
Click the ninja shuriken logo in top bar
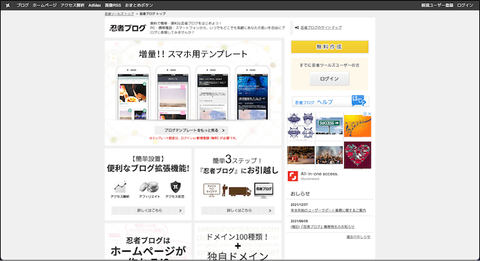click(8, 5)
